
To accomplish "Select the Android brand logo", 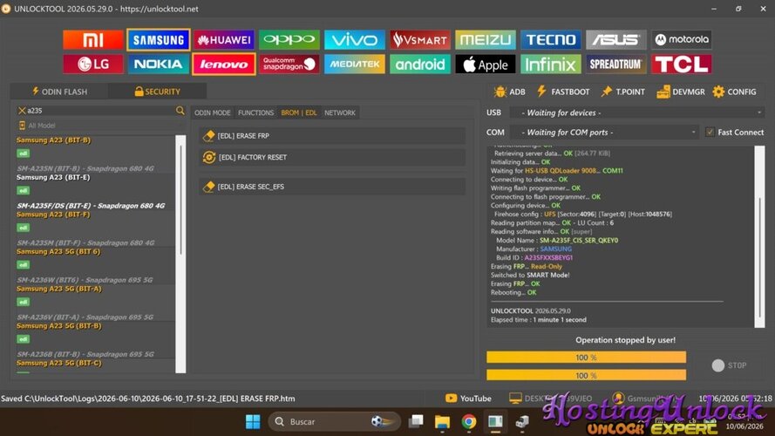I will coord(419,65).
